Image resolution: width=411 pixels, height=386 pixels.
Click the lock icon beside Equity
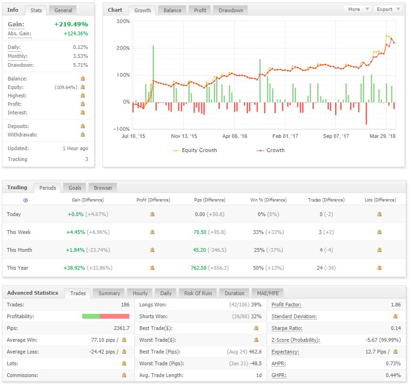click(83, 87)
